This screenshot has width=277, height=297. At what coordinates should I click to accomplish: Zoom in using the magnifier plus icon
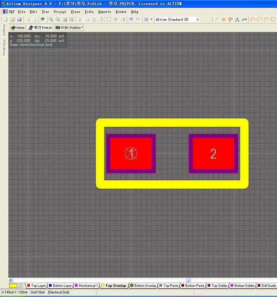point(51,19)
